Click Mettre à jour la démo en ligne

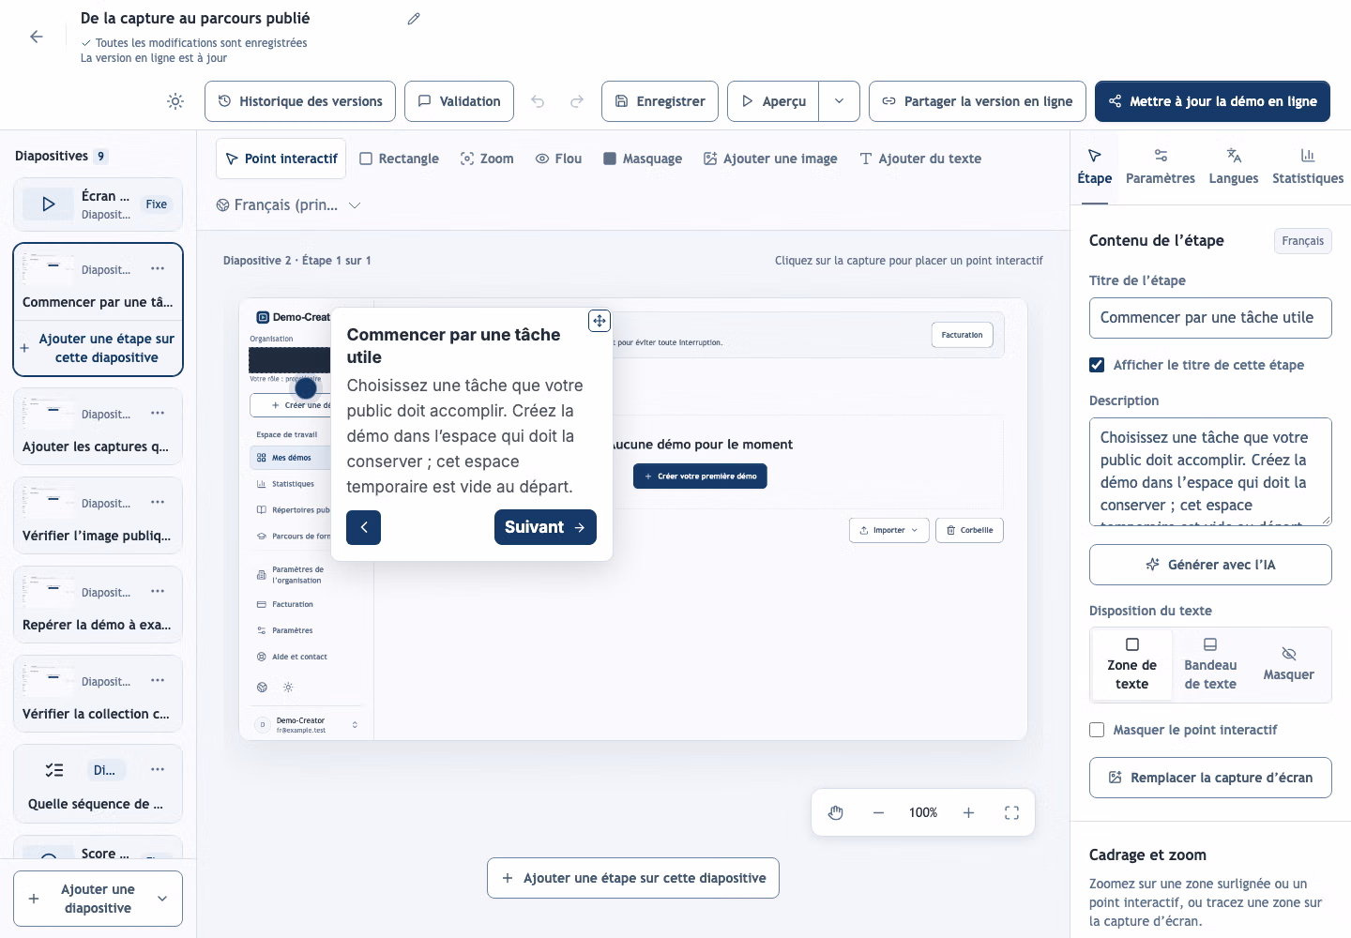tap(1212, 101)
